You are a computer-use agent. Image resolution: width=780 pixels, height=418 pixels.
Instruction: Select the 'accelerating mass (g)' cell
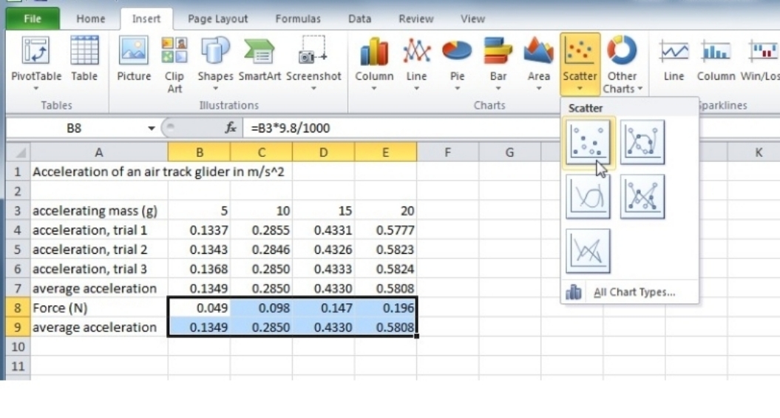tap(99, 211)
